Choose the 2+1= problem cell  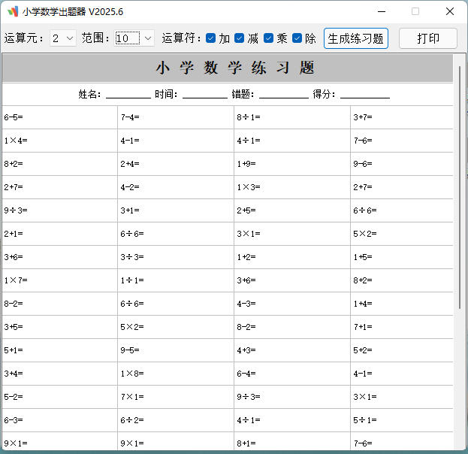[59, 234]
